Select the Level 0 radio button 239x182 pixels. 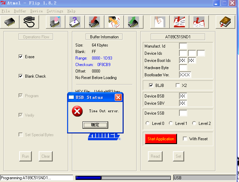[x=148, y=123]
